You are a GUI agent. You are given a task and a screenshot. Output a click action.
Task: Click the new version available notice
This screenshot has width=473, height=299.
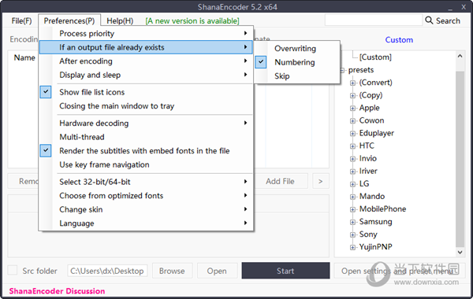tap(192, 20)
